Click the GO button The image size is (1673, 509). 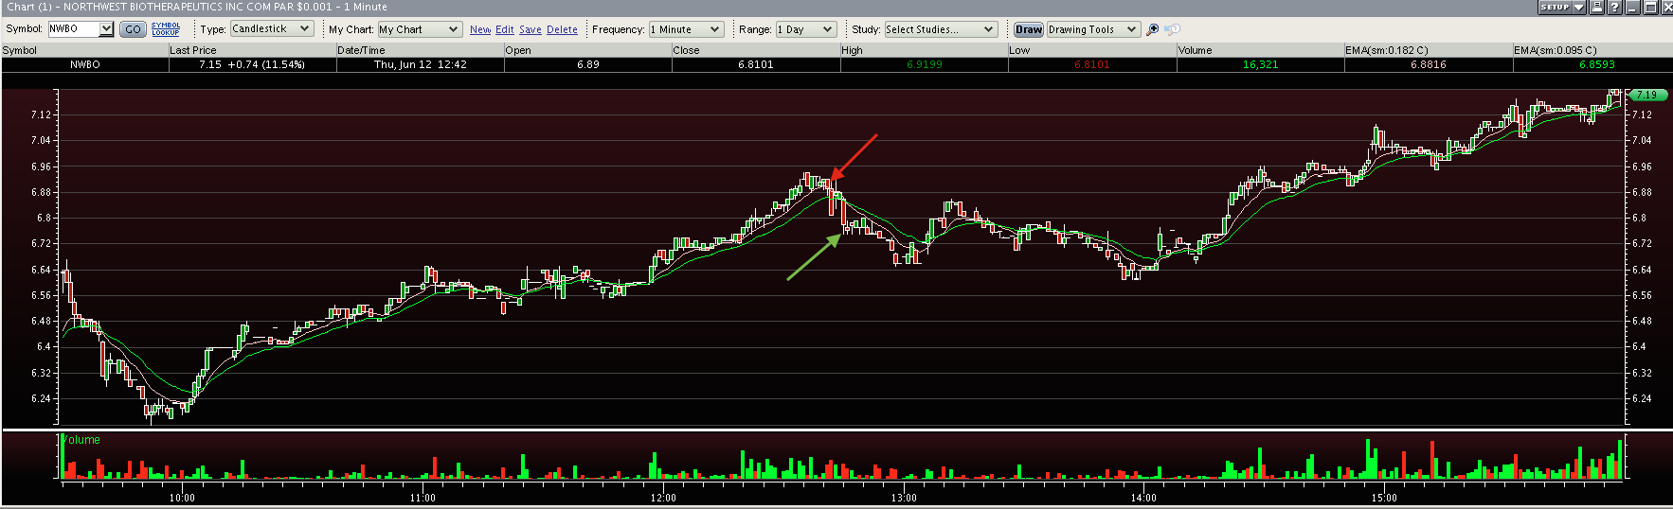point(133,29)
